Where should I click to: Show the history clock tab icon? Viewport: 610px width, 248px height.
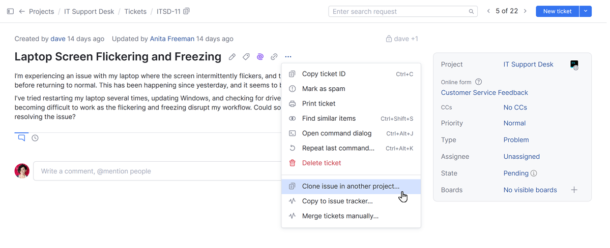tap(35, 138)
